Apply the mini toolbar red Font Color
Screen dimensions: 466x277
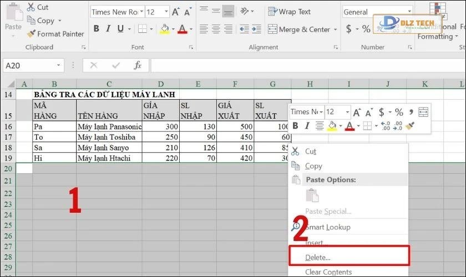[x=350, y=126]
